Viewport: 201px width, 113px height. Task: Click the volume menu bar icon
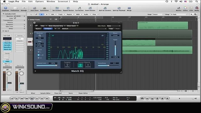coord(181,1)
